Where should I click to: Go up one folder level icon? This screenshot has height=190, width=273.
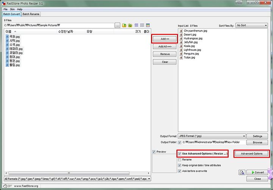coord(124,25)
